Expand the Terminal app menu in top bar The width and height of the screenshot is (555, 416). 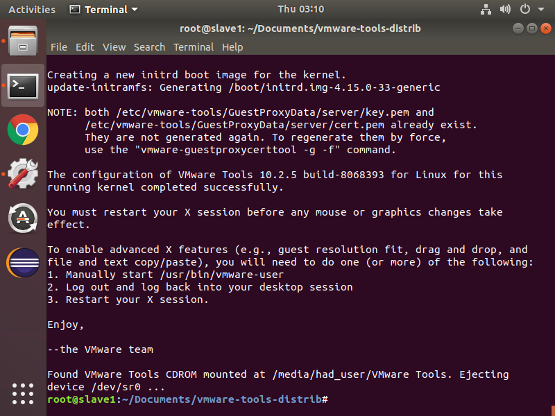coord(104,10)
